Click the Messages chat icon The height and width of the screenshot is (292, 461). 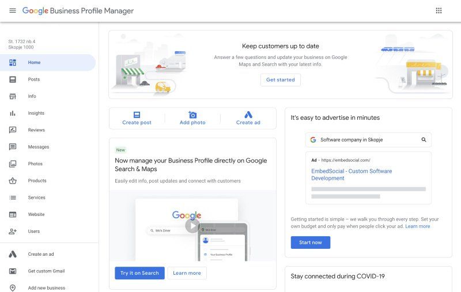coord(13,147)
